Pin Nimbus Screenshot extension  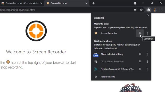coord(140,69)
